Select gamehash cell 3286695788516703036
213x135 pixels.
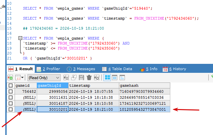(x=144, y=97)
